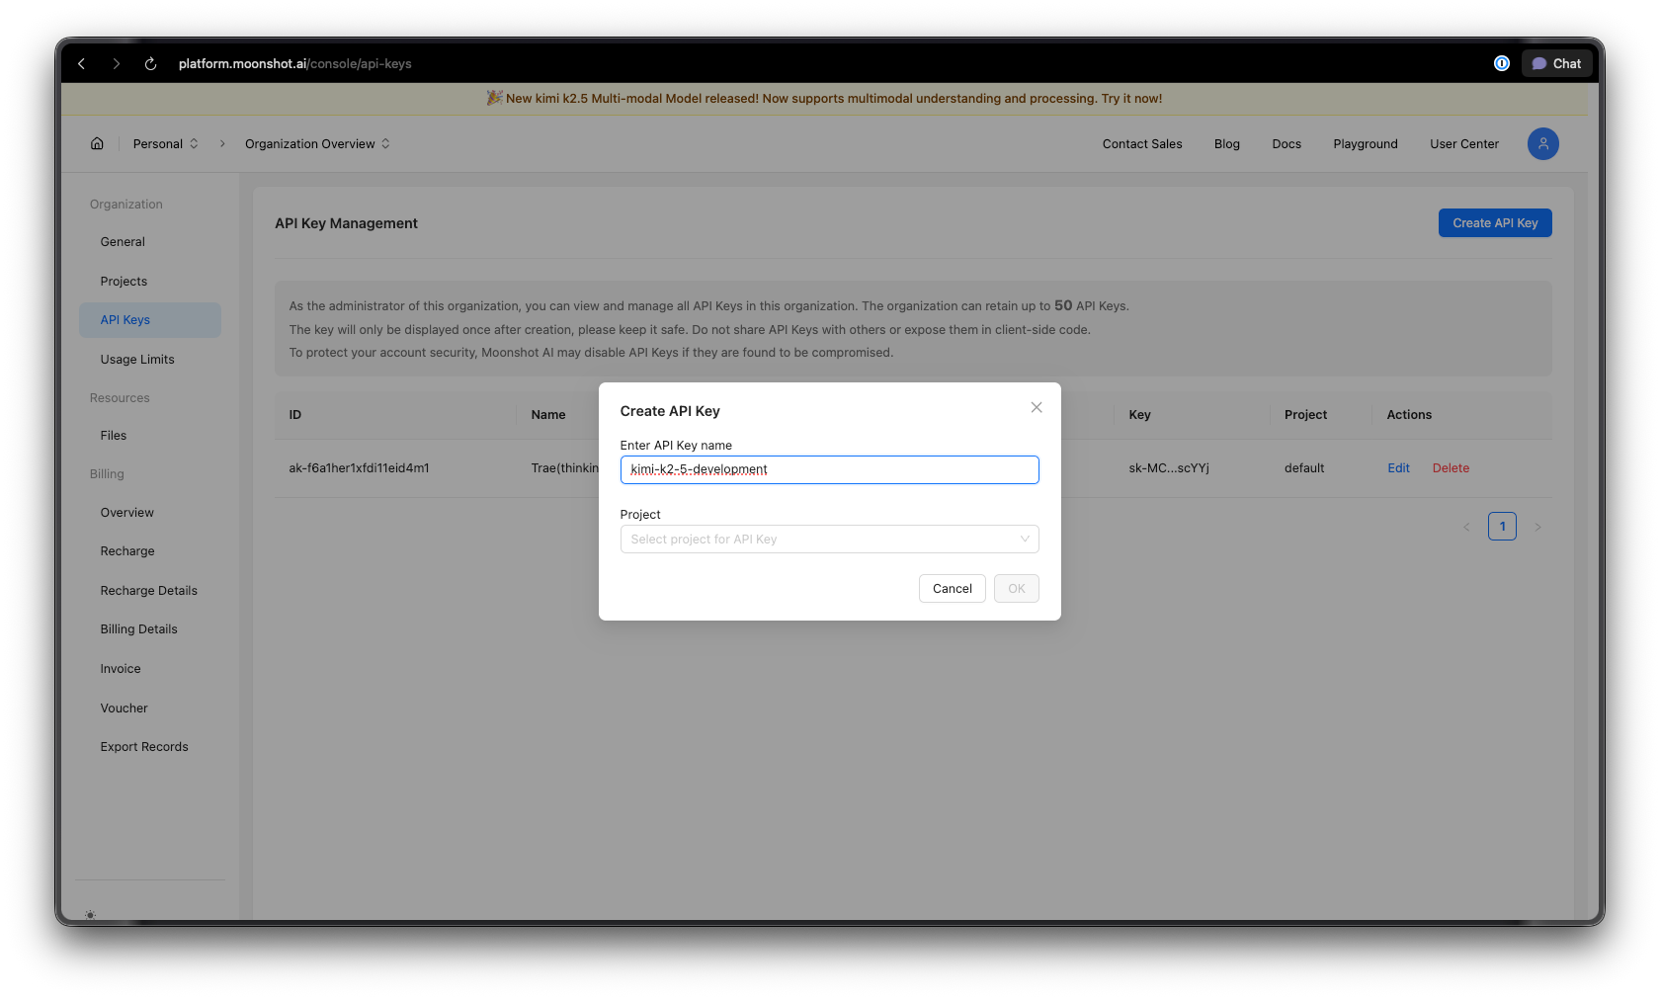Open Usage Limits in sidebar

point(137,359)
